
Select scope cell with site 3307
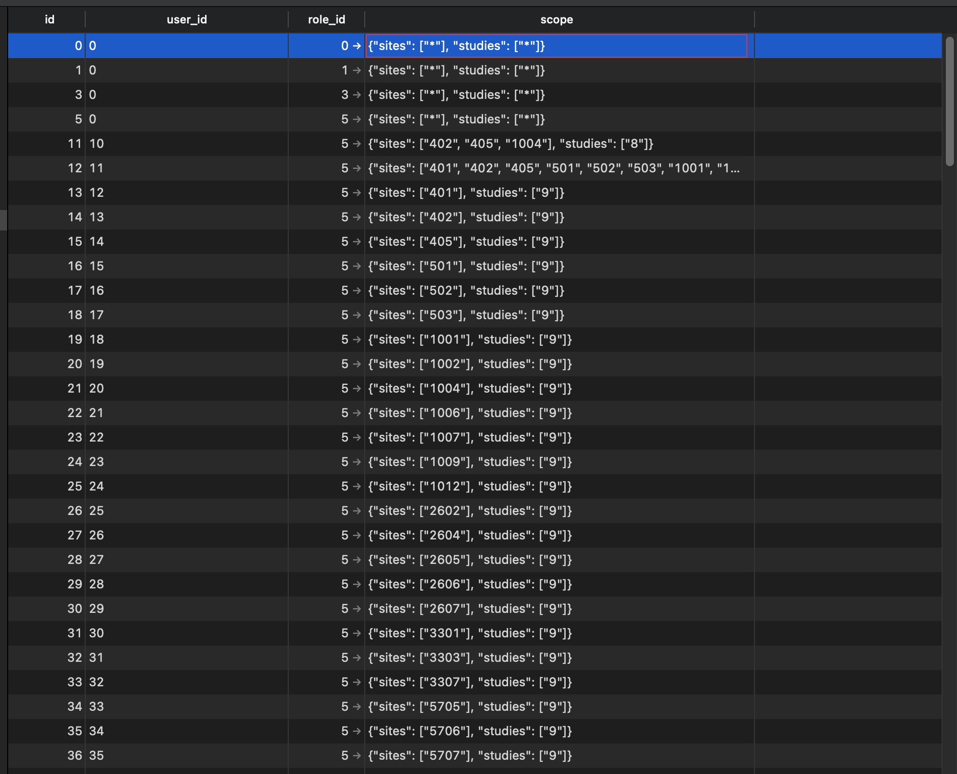(x=560, y=682)
